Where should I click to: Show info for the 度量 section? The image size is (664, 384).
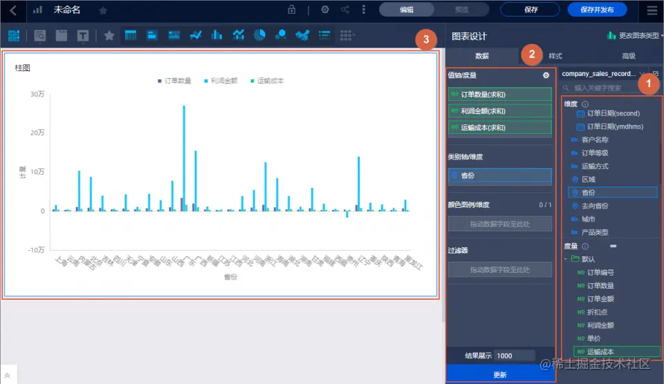point(585,246)
